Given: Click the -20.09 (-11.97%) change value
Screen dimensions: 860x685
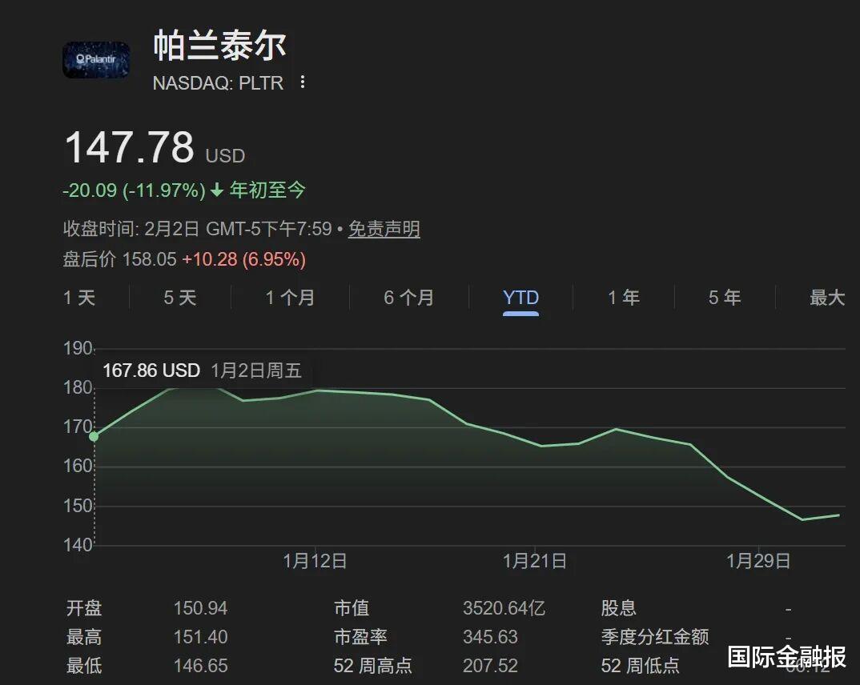Looking at the screenshot, I should tap(134, 190).
